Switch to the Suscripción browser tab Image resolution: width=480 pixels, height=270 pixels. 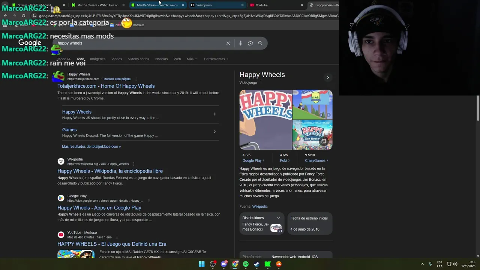(217, 5)
